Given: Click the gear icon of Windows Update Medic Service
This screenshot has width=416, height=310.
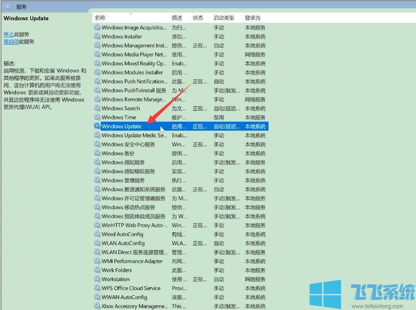Looking at the screenshot, I should (x=97, y=135).
